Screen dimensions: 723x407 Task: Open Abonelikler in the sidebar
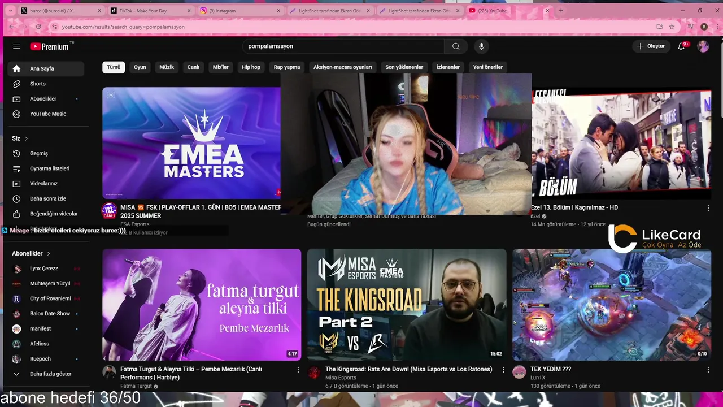46,99
